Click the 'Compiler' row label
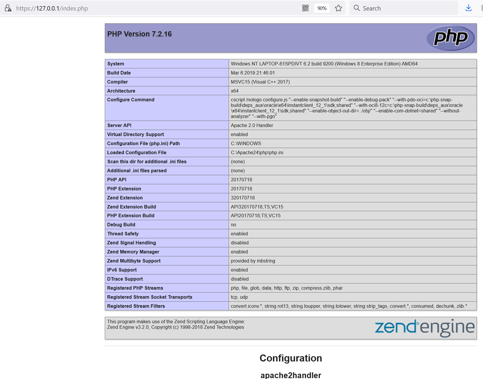483x379 pixels. [x=117, y=82]
